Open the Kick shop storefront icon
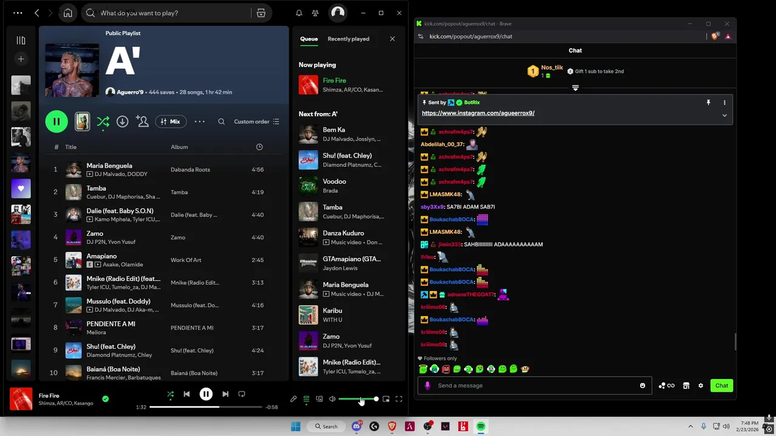 point(686,386)
